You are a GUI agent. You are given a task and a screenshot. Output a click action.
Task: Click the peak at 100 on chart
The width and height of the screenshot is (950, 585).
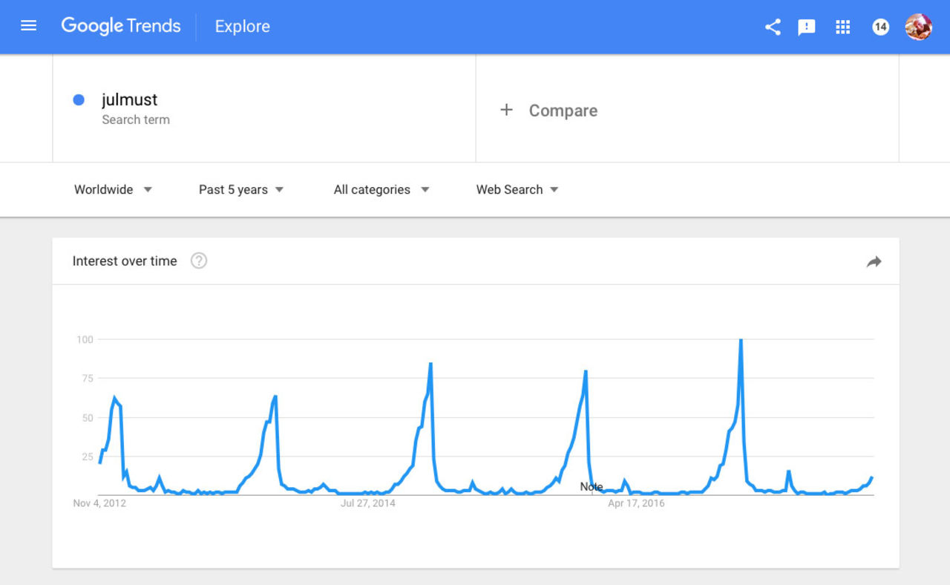pos(741,341)
